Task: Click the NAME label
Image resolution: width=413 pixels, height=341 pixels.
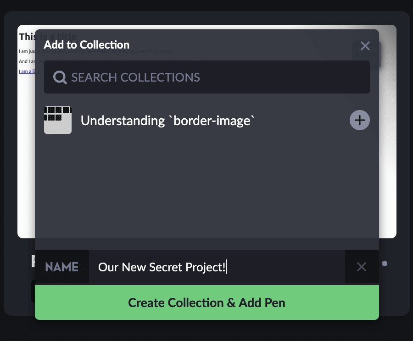Action: (x=61, y=267)
